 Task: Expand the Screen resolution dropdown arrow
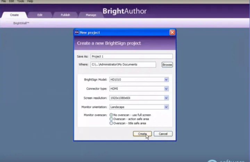click(x=166, y=98)
